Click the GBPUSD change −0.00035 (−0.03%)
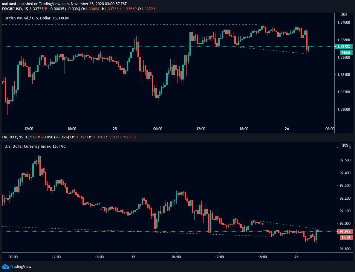Viewport: 355px width, 272px height. (x=64, y=9)
